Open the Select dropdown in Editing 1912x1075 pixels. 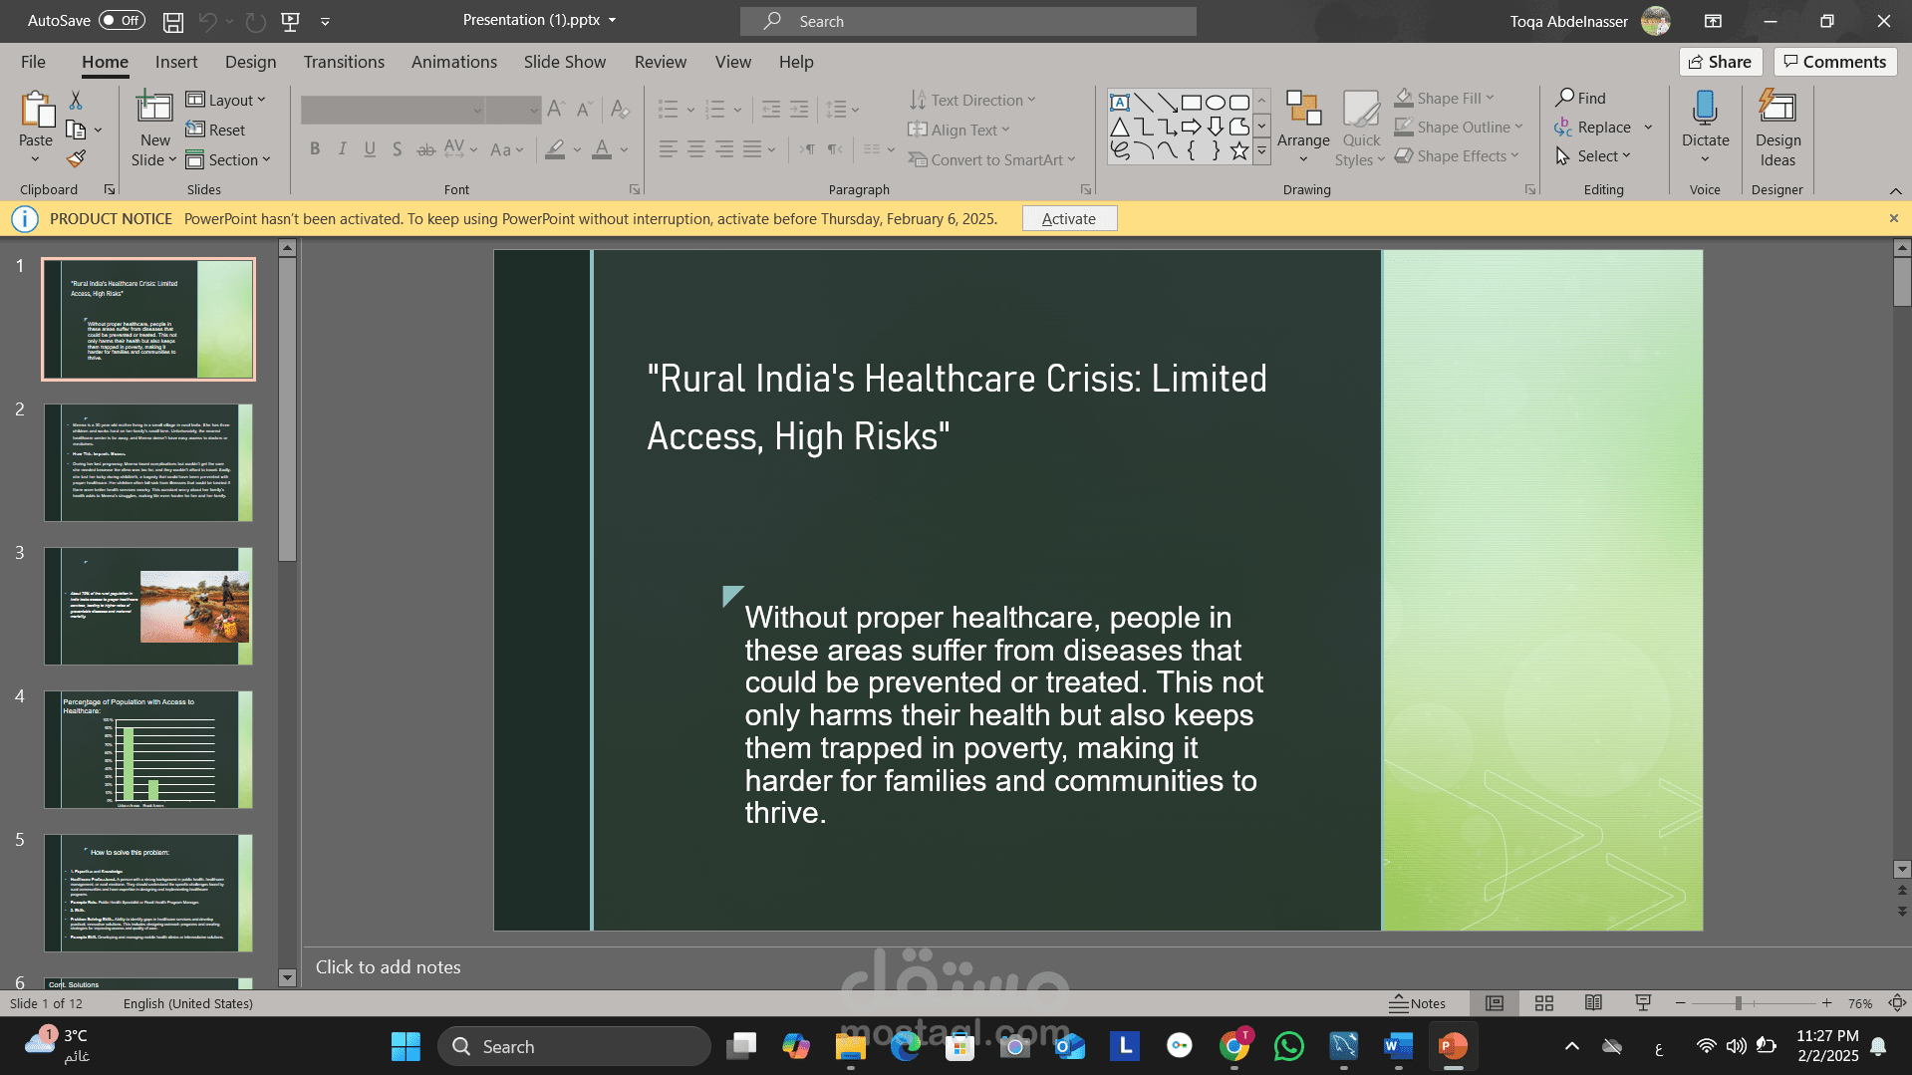pyautogui.click(x=1593, y=156)
